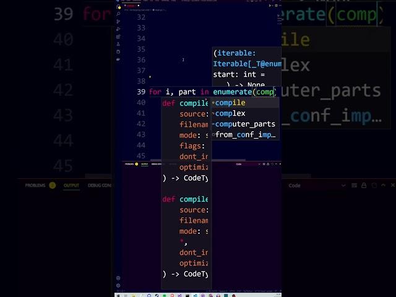The image size is (396, 297).
Task: Click the Run Python File play button
Action: click(x=270, y=6)
